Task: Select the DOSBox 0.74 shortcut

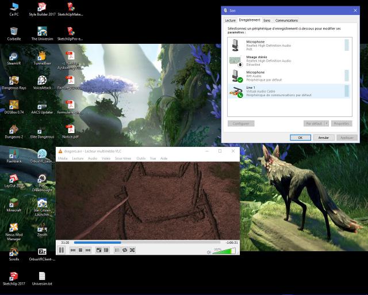Action: pos(14,107)
